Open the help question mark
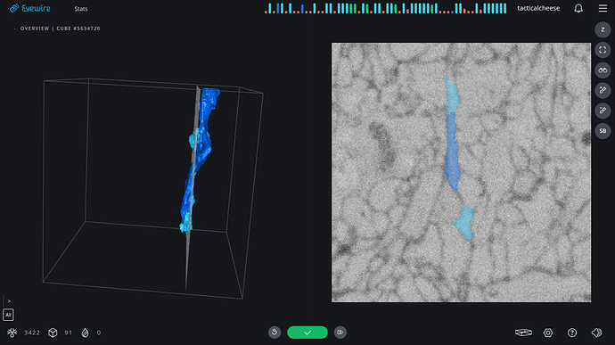615x345 pixels. point(572,333)
